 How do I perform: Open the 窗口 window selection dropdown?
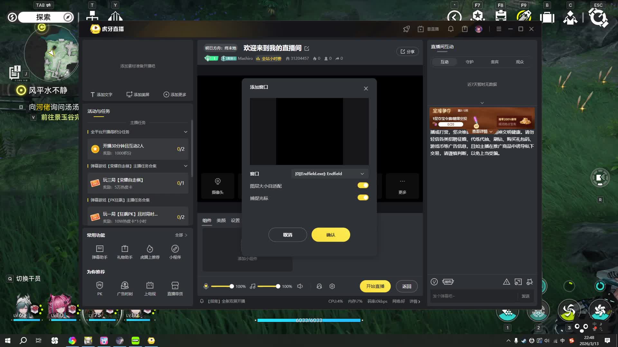pos(329,174)
